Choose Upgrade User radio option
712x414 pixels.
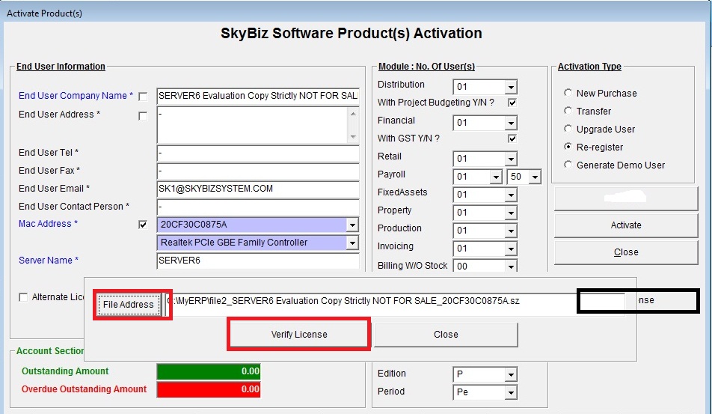click(x=568, y=129)
